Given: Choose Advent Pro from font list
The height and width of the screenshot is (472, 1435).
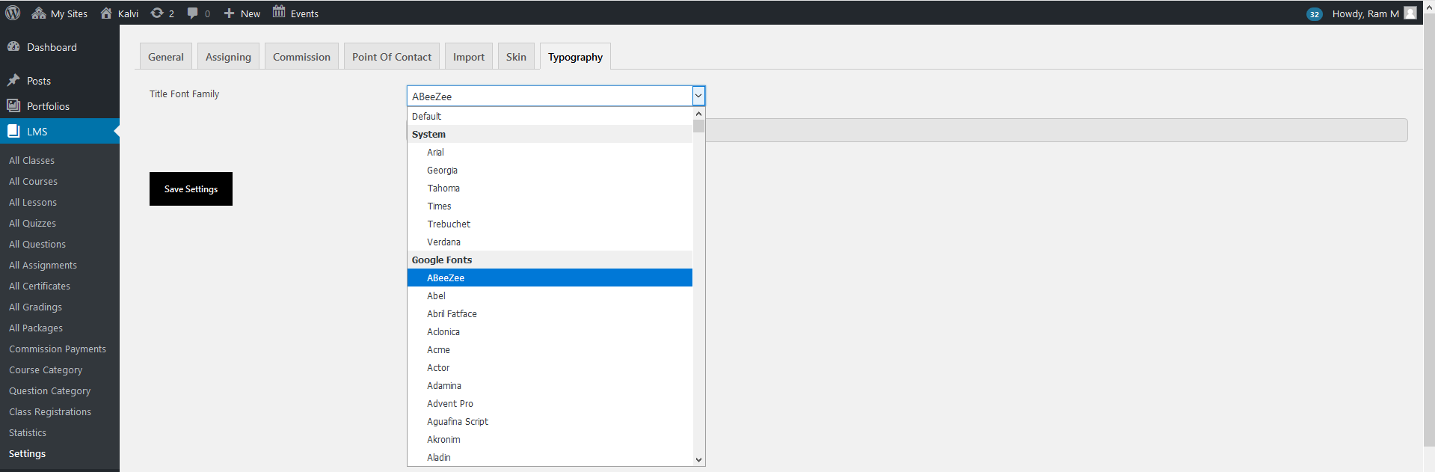Looking at the screenshot, I should pyautogui.click(x=550, y=403).
